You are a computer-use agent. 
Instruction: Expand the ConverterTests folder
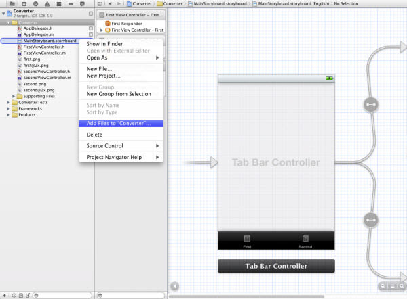point(9,103)
